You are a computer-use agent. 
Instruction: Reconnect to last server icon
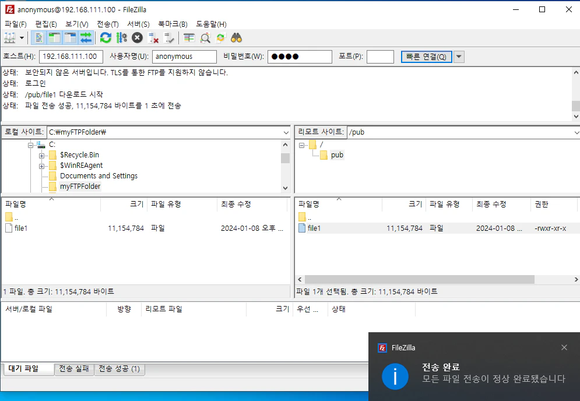coord(168,38)
